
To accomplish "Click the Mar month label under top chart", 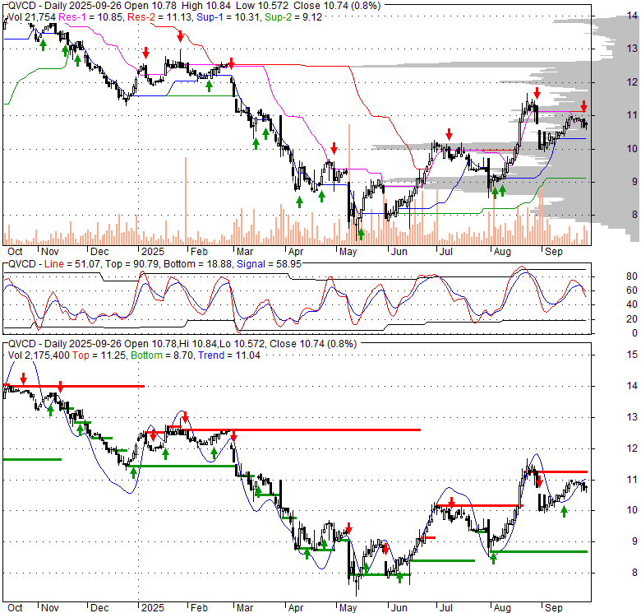I will coord(245,252).
